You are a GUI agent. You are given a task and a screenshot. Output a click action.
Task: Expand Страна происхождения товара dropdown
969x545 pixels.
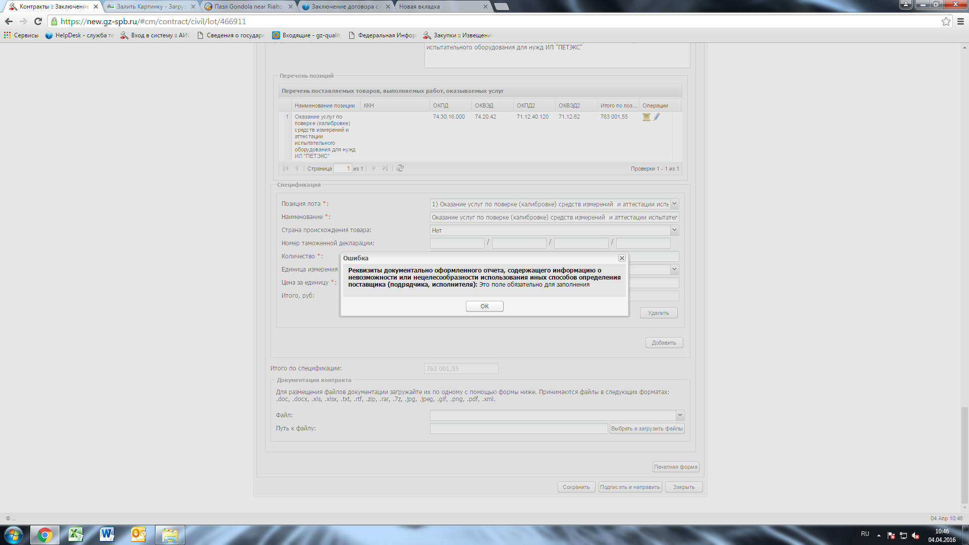674,230
